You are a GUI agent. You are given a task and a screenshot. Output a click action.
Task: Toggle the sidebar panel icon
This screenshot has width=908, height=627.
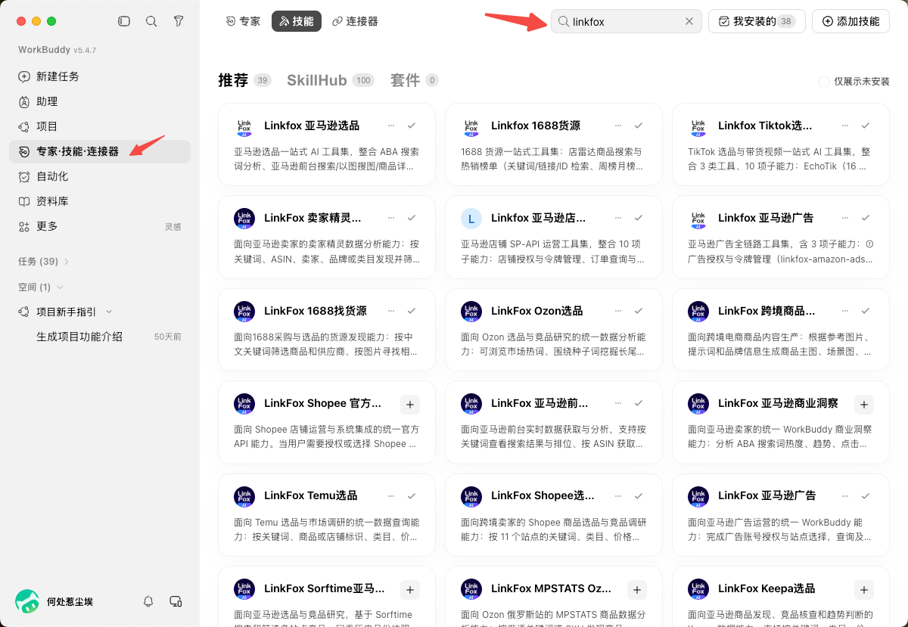click(124, 21)
